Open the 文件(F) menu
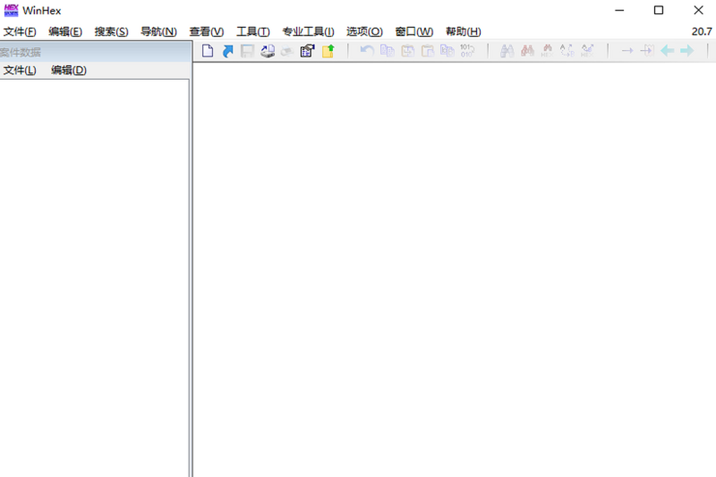The width and height of the screenshot is (716, 477). 20,32
